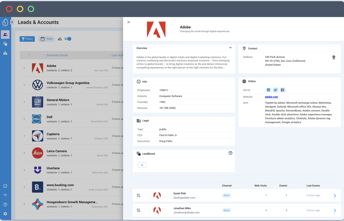Click the app logo in the sidebar
This screenshot has height=221, width=344.
click(5, 22)
